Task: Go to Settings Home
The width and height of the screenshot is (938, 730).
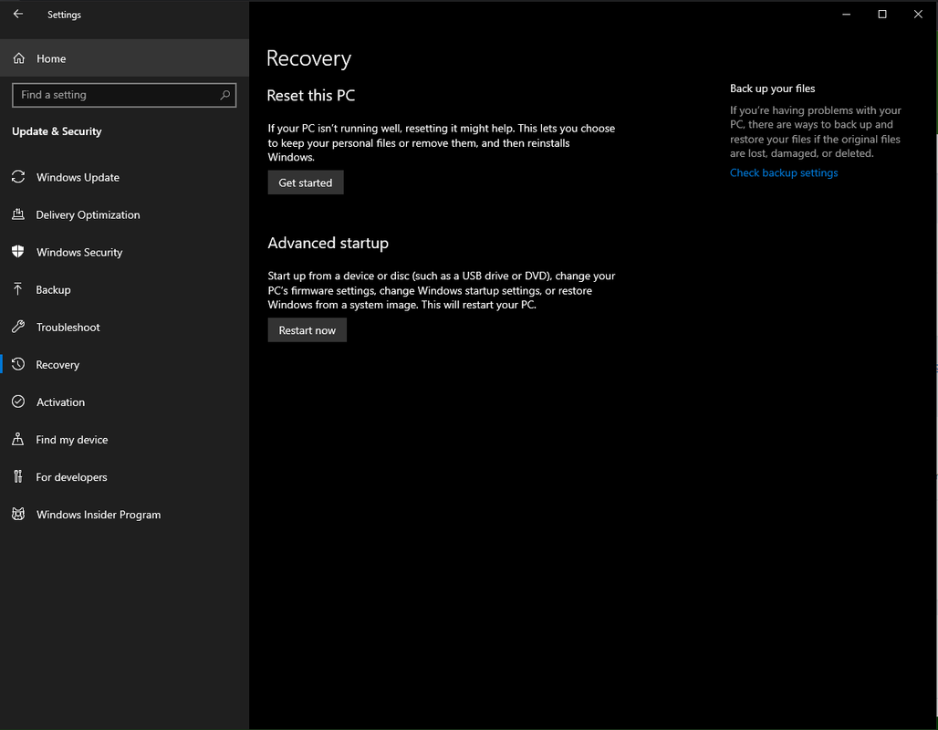Action: point(124,58)
